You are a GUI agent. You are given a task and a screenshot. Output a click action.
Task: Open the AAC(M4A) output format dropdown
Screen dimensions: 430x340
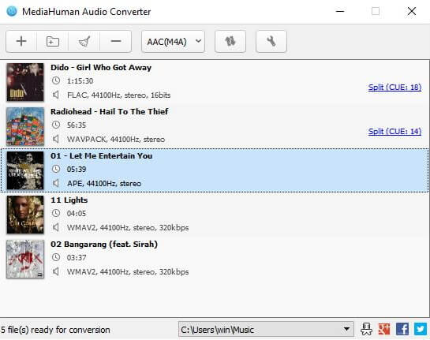[x=173, y=42]
